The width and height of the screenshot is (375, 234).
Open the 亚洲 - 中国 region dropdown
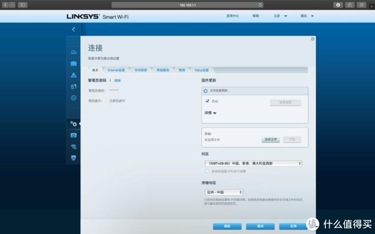(x=224, y=192)
